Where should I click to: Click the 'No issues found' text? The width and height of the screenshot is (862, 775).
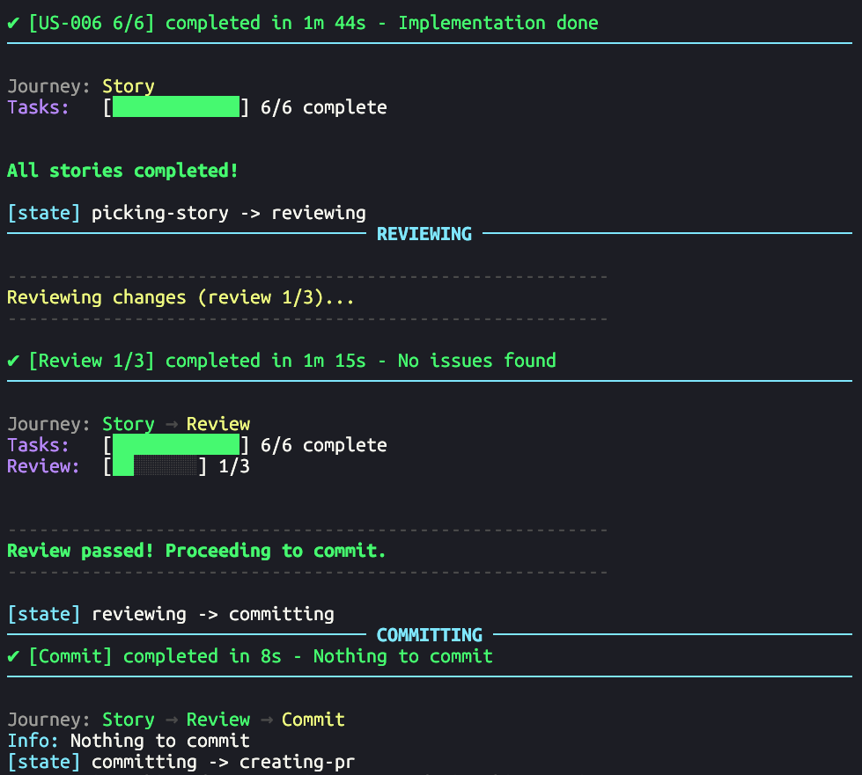476,361
